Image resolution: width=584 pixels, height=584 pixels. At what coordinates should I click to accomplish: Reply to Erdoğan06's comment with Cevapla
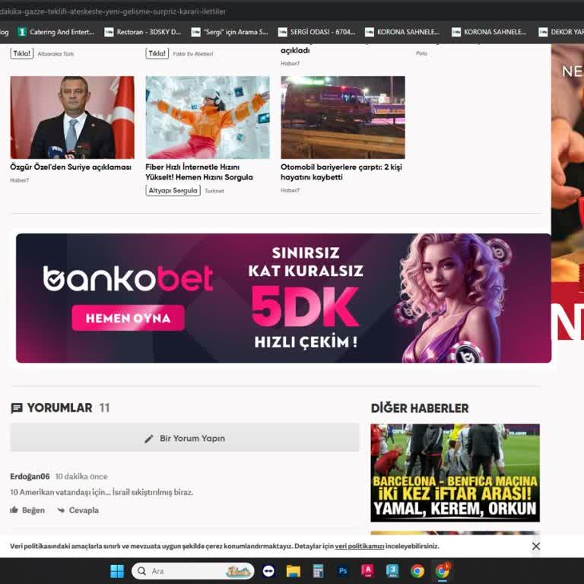tap(78, 510)
